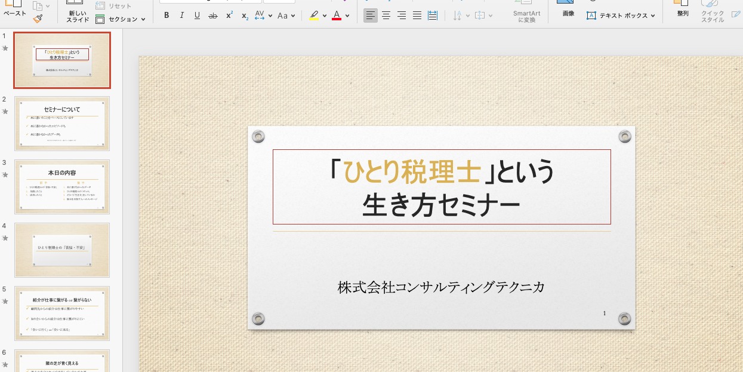Apply the red font color
The height and width of the screenshot is (372, 743).
pyautogui.click(x=337, y=16)
